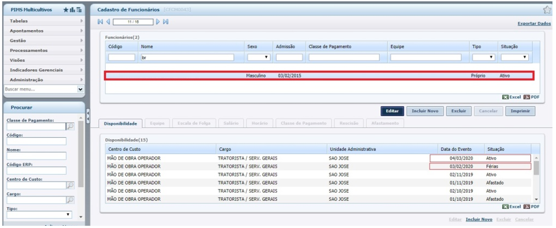Click the Procurar panel vertical scrollbar
556x228 pixels.
(x=81, y=166)
